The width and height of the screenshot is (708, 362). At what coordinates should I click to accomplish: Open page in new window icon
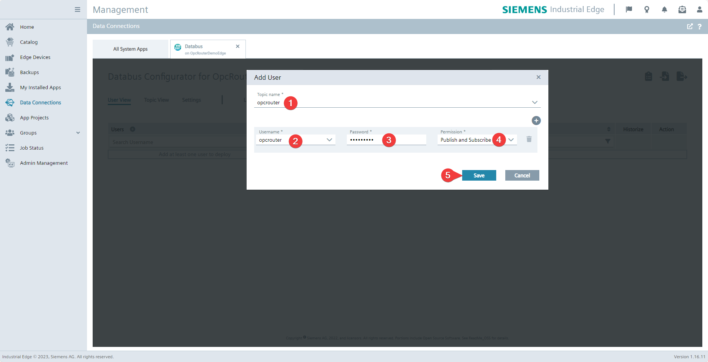pos(690,26)
